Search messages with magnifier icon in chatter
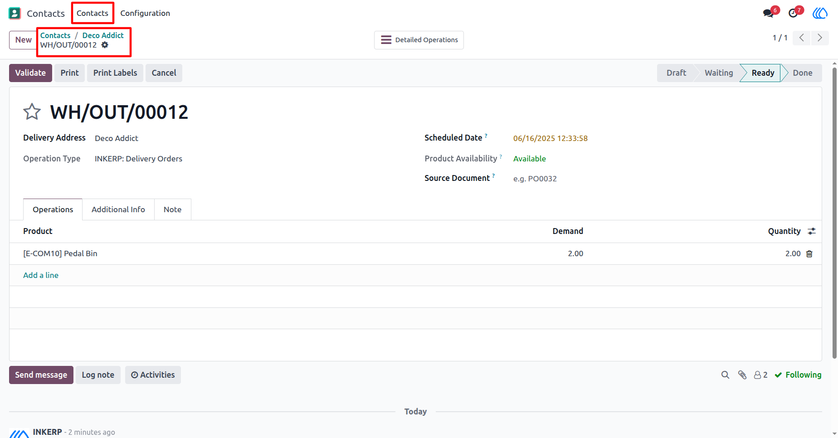The height and width of the screenshot is (438, 838). 726,375
